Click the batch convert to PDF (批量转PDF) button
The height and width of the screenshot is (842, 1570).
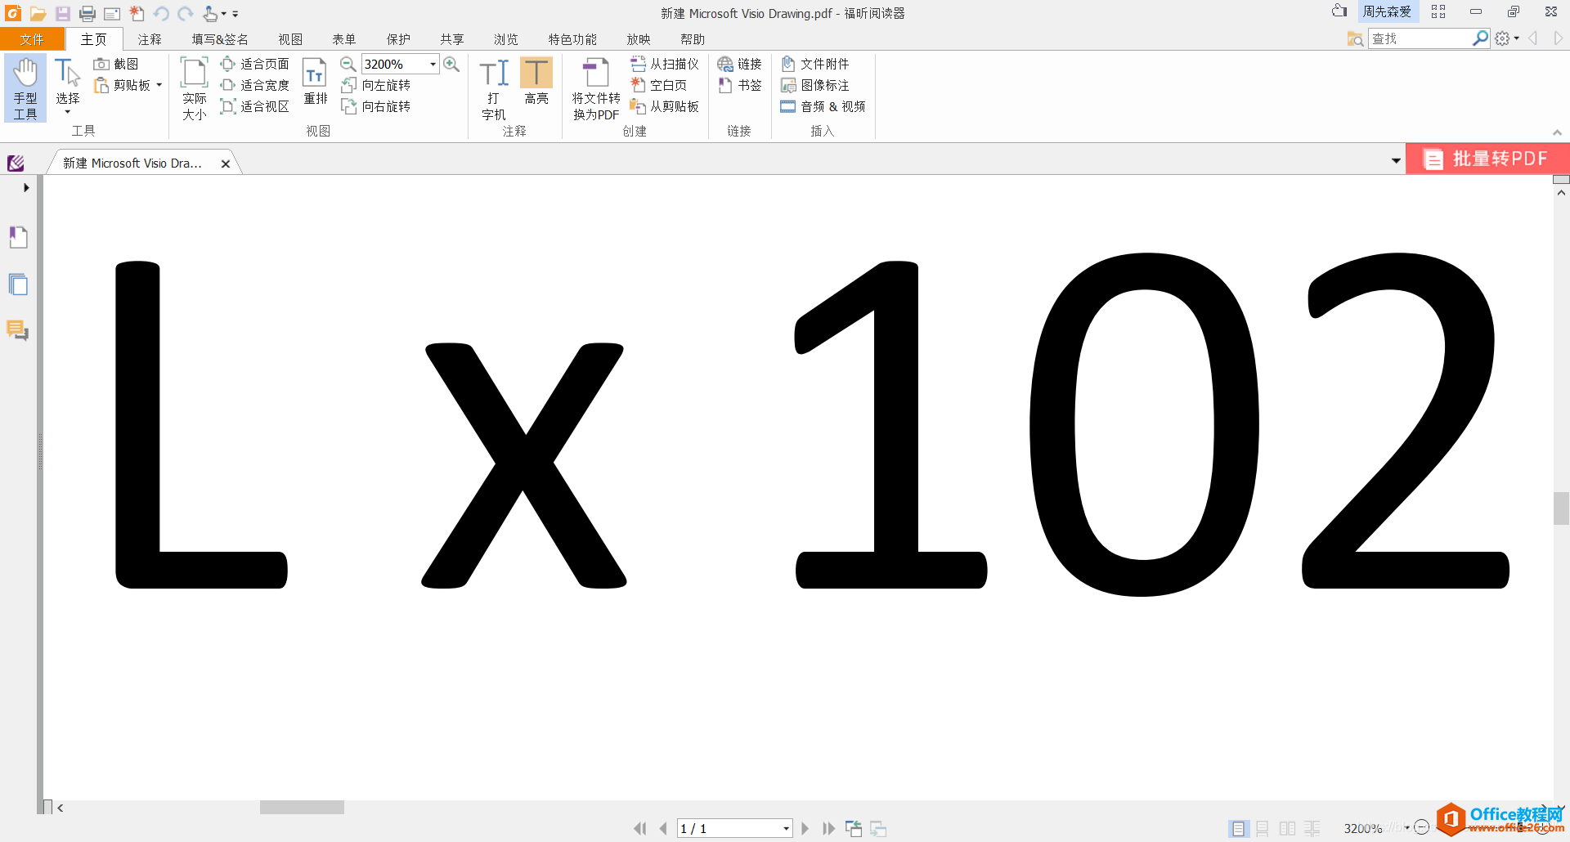pyautogui.click(x=1487, y=159)
